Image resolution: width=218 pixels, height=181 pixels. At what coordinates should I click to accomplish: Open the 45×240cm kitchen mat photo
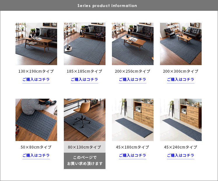[x=181, y=120]
